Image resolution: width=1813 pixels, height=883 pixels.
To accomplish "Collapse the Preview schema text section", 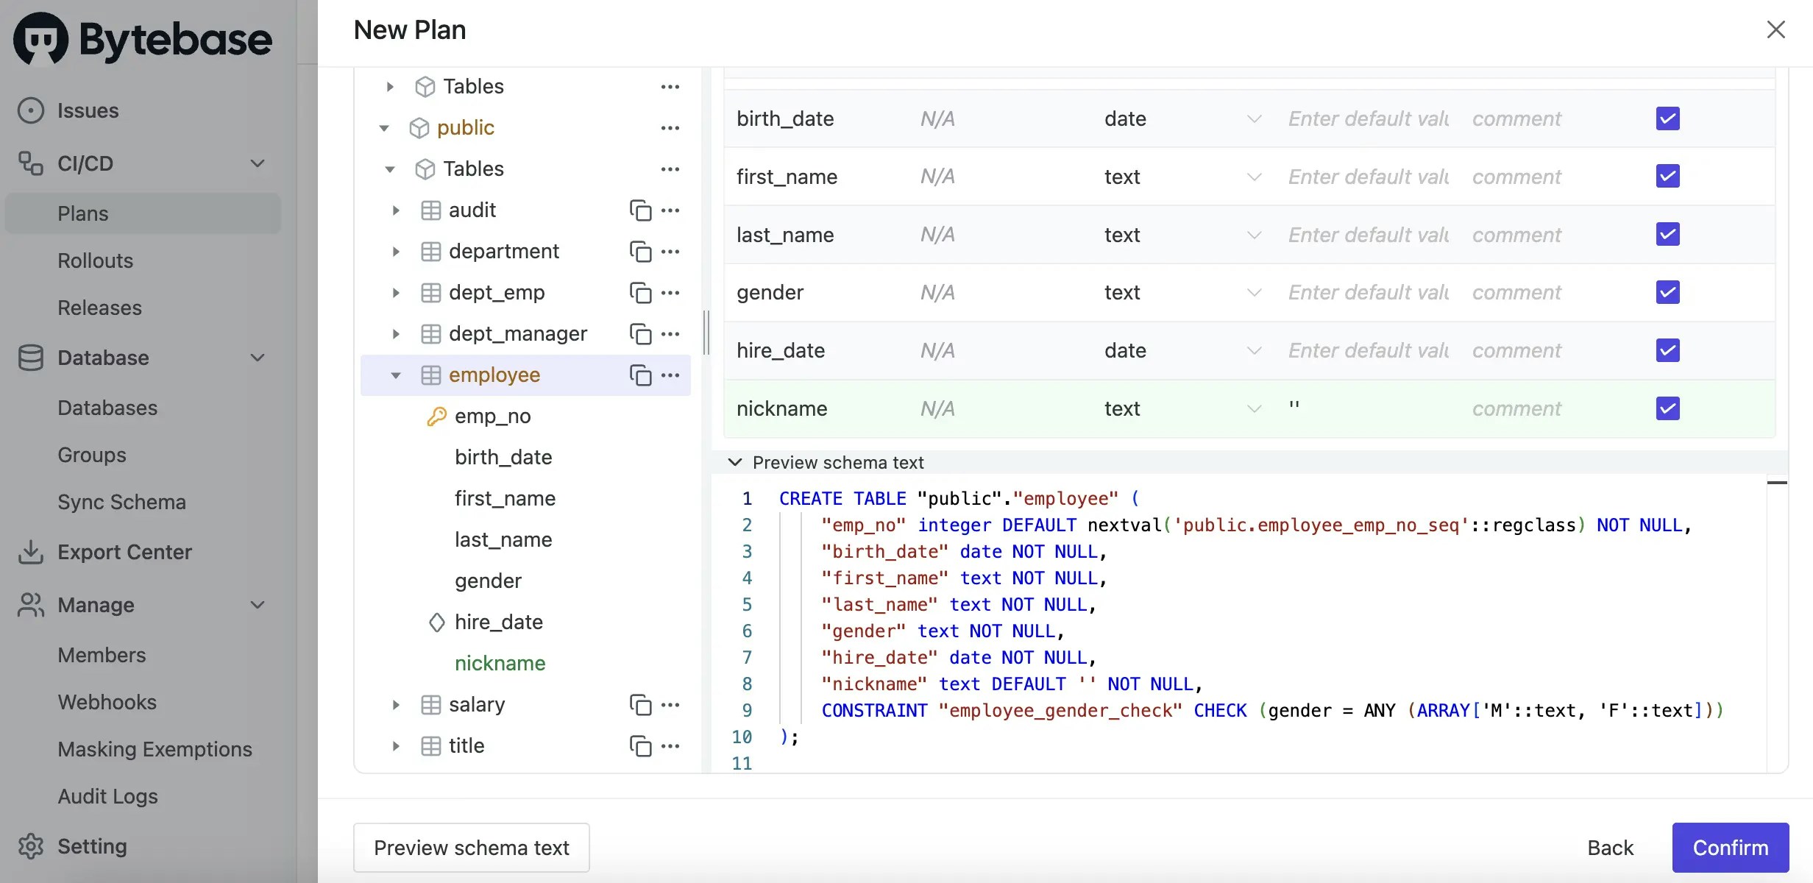I will click(734, 462).
